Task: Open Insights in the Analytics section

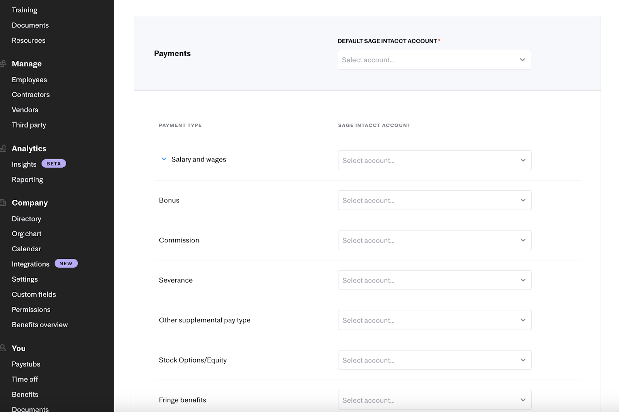Action: (x=24, y=164)
